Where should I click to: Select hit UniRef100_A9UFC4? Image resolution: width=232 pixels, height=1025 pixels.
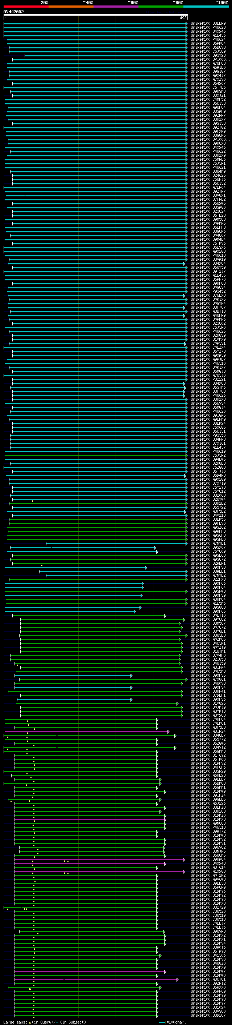click(x=208, y=107)
